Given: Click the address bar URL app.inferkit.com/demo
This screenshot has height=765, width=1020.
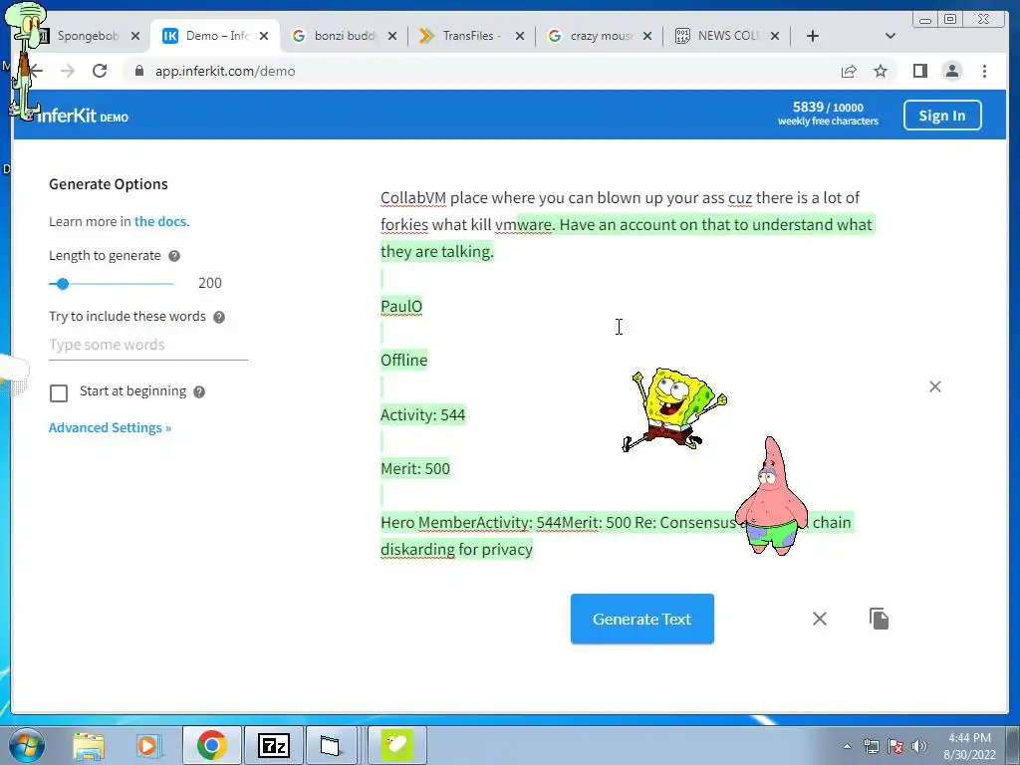Looking at the screenshot, I should pyautogui.click(x=225, y=71).
